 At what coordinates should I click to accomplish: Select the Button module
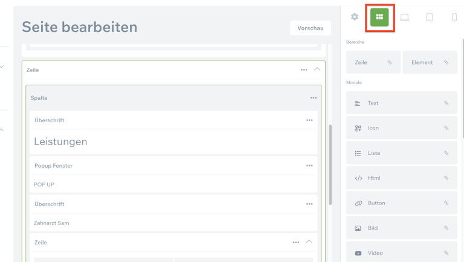[401, 203]
